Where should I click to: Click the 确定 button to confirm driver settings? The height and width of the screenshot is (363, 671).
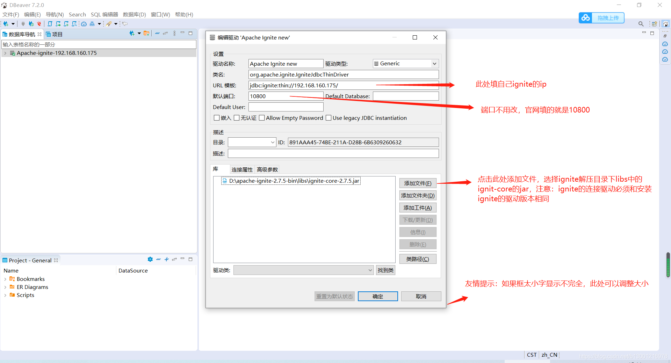click(x=377, y=296)
